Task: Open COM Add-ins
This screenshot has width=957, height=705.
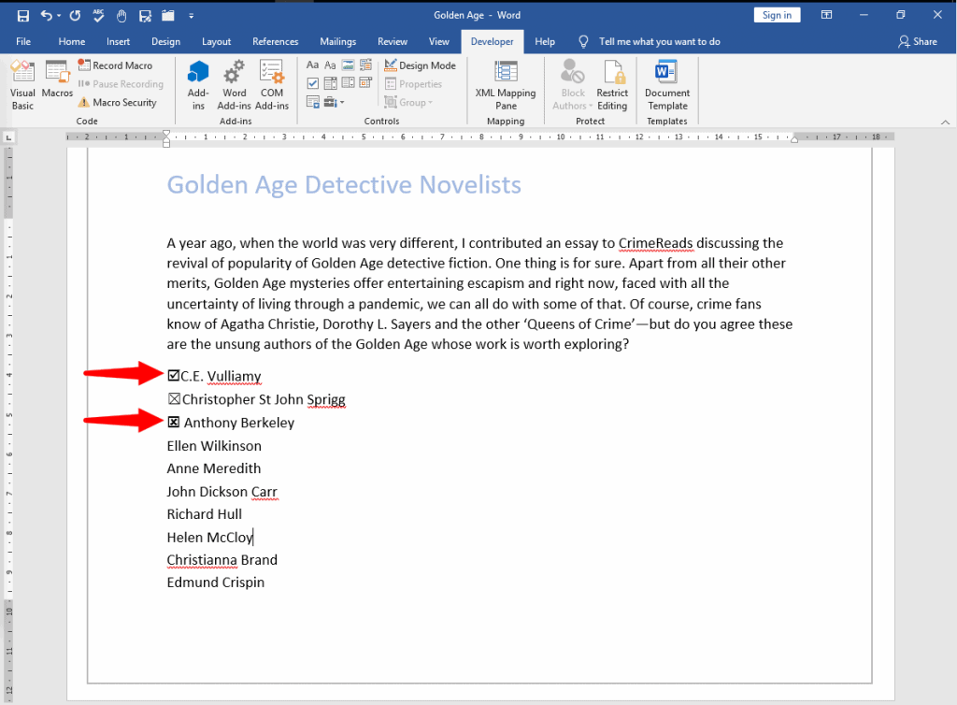Action: tap(272, 85)
